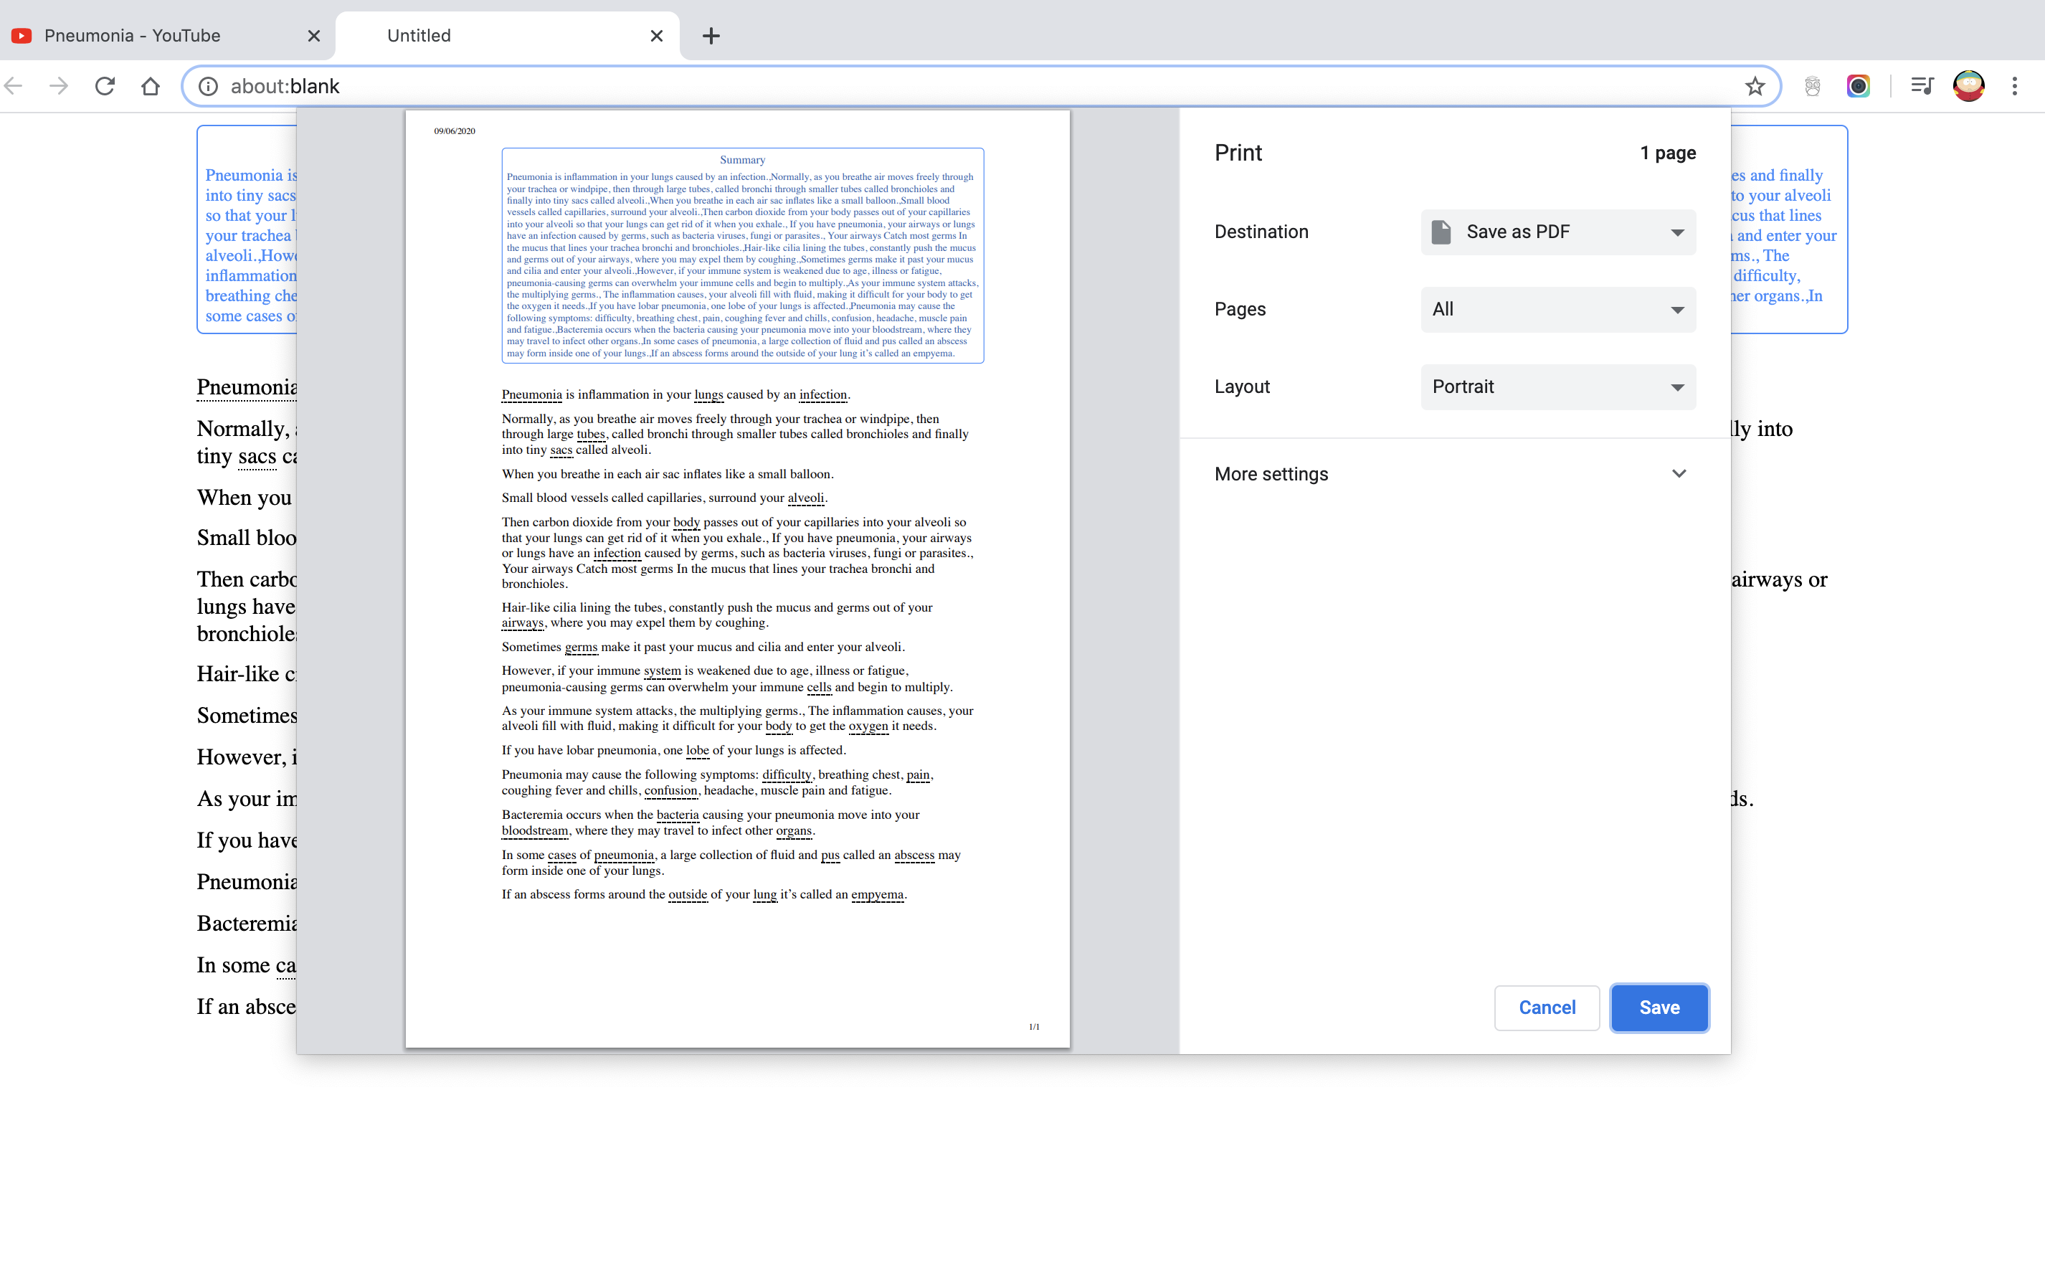
Task: Click the site information icon in address bar
Action: click(x=208, y=86)
